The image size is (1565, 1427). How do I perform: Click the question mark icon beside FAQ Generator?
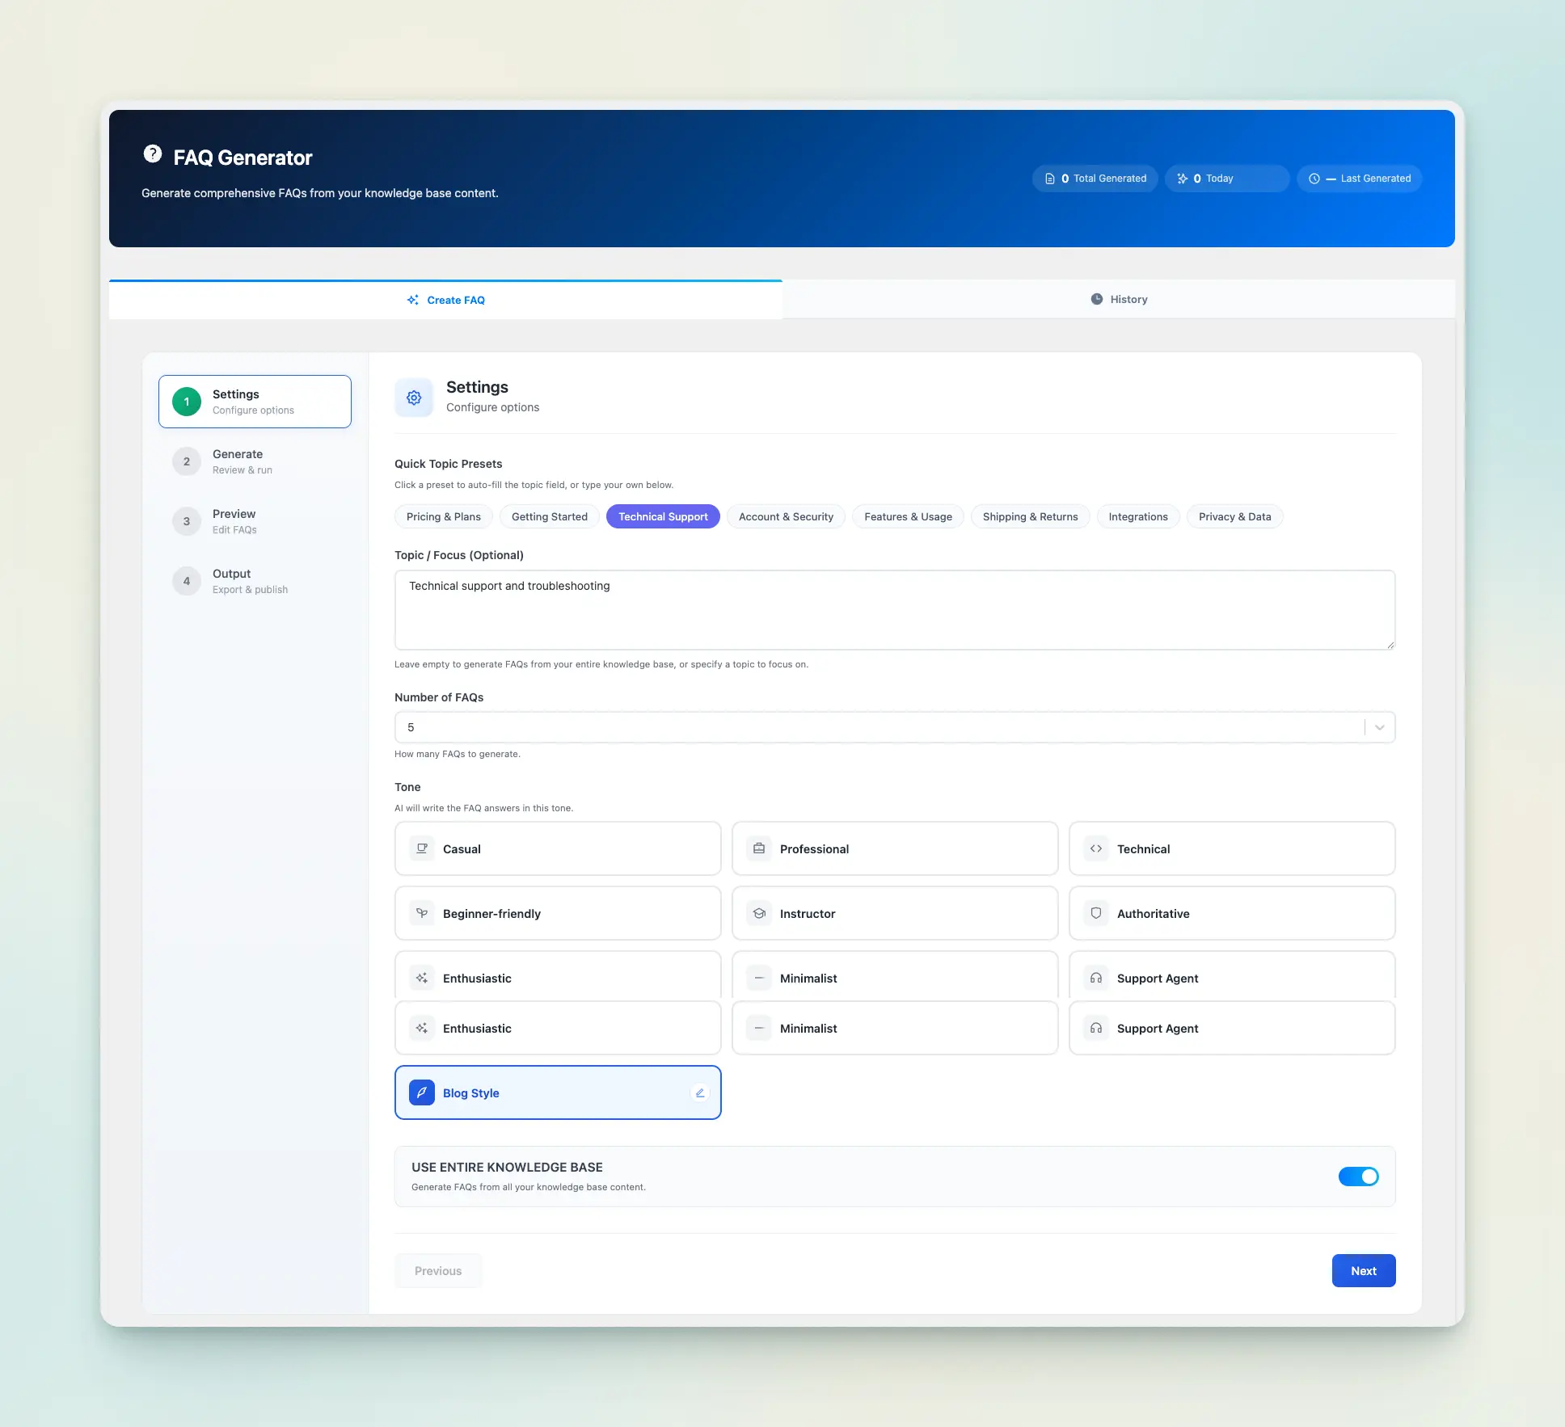(153, 154)
